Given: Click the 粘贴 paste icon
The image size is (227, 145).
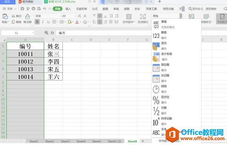Looking at the screenshot, I should point(5,16).
